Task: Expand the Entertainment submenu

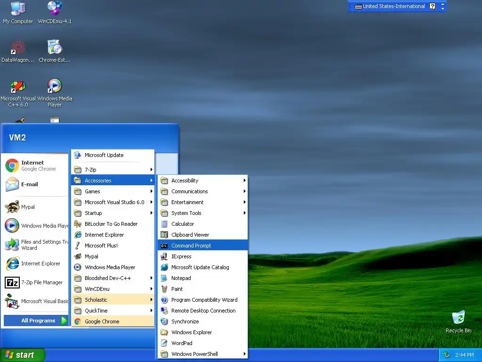Action: (202, 202)
